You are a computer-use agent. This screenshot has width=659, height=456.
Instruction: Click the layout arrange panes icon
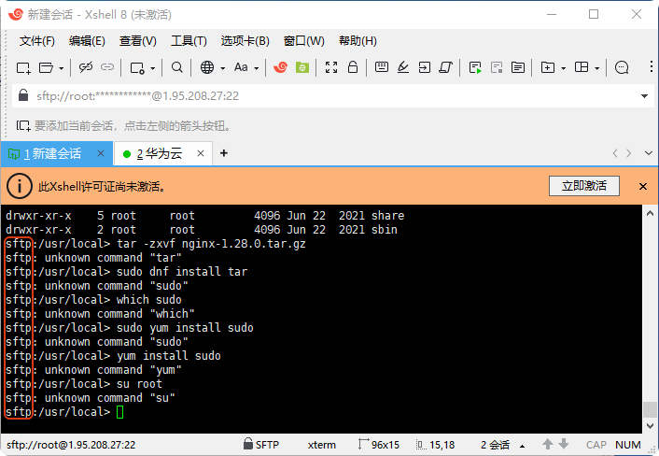pyautogui.click(x=582, y=67)
